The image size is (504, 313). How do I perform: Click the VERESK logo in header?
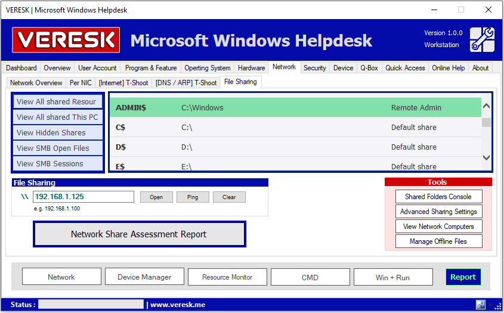pos(66,40)
